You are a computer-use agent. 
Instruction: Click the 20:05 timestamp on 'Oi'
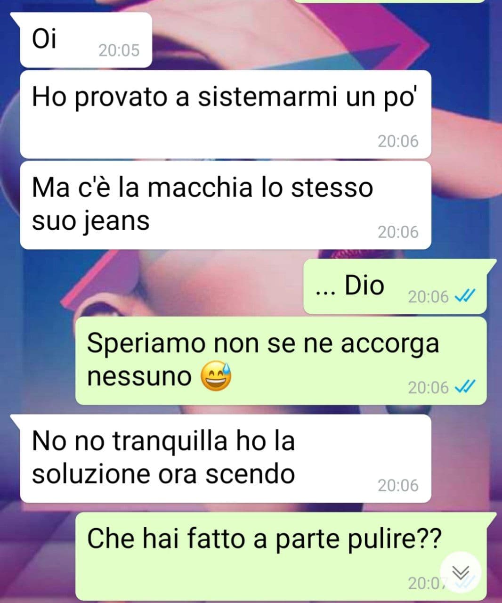pyautogui.click(x=119, y=50)
